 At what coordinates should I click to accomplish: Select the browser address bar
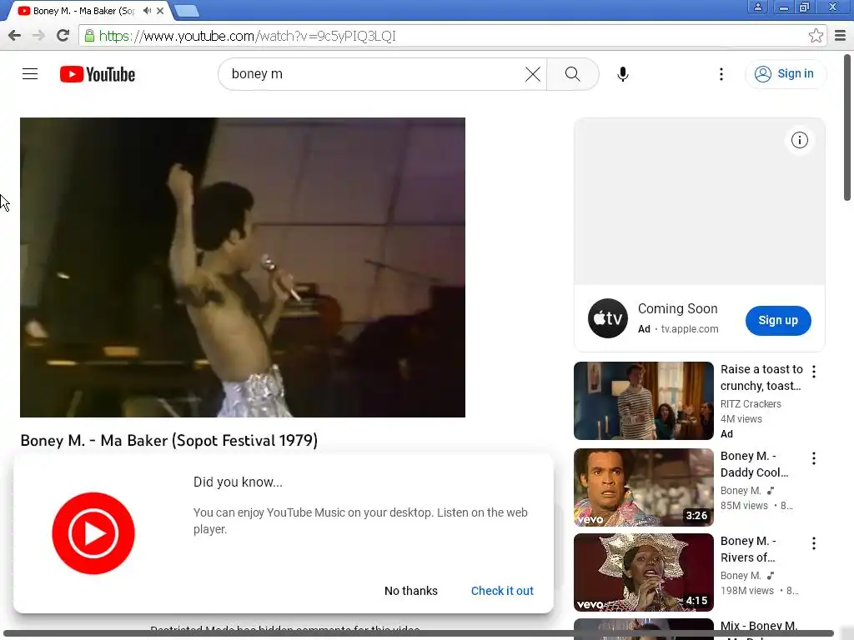[x=452, y=36]
